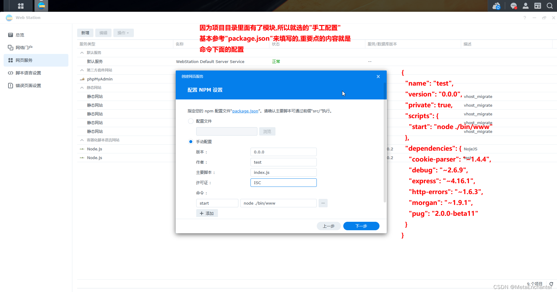The image size is (557, 292).
Task: Open the 总览 overview section
Action: click(36, 35)
